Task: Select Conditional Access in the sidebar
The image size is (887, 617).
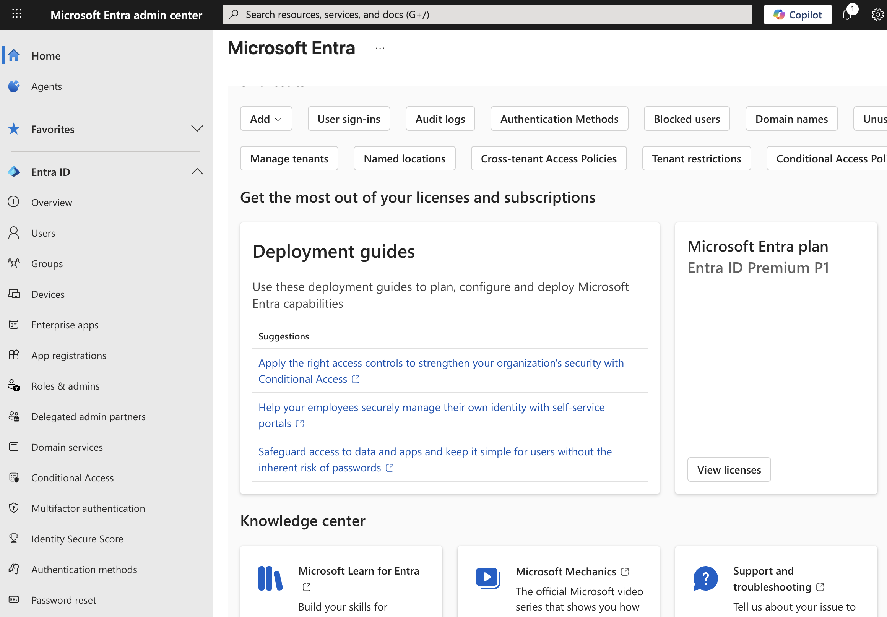Action: pos(72,477)
